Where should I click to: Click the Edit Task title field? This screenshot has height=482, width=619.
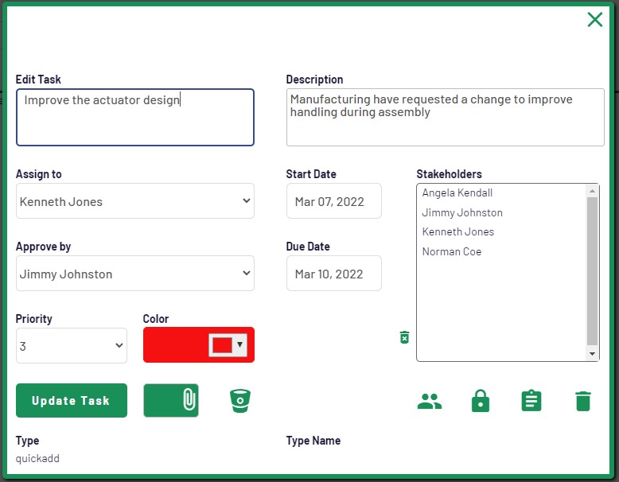coord(135,117)
